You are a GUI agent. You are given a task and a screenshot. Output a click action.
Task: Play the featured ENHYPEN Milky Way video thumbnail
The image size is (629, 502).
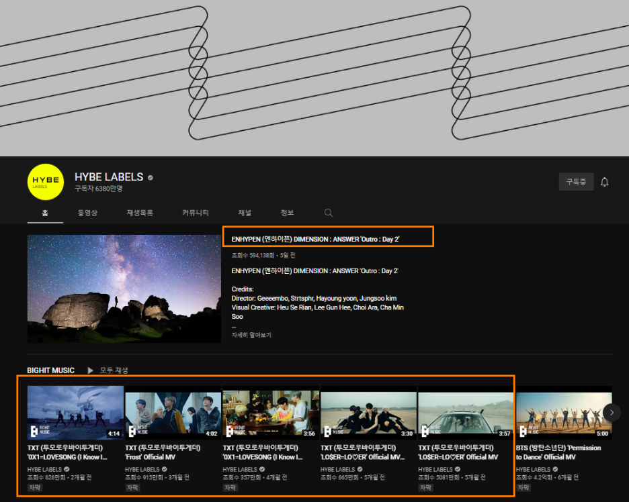[124, 289]
